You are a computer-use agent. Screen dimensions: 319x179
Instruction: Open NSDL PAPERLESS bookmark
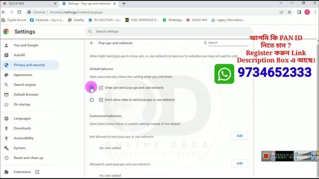coord(142,20)
